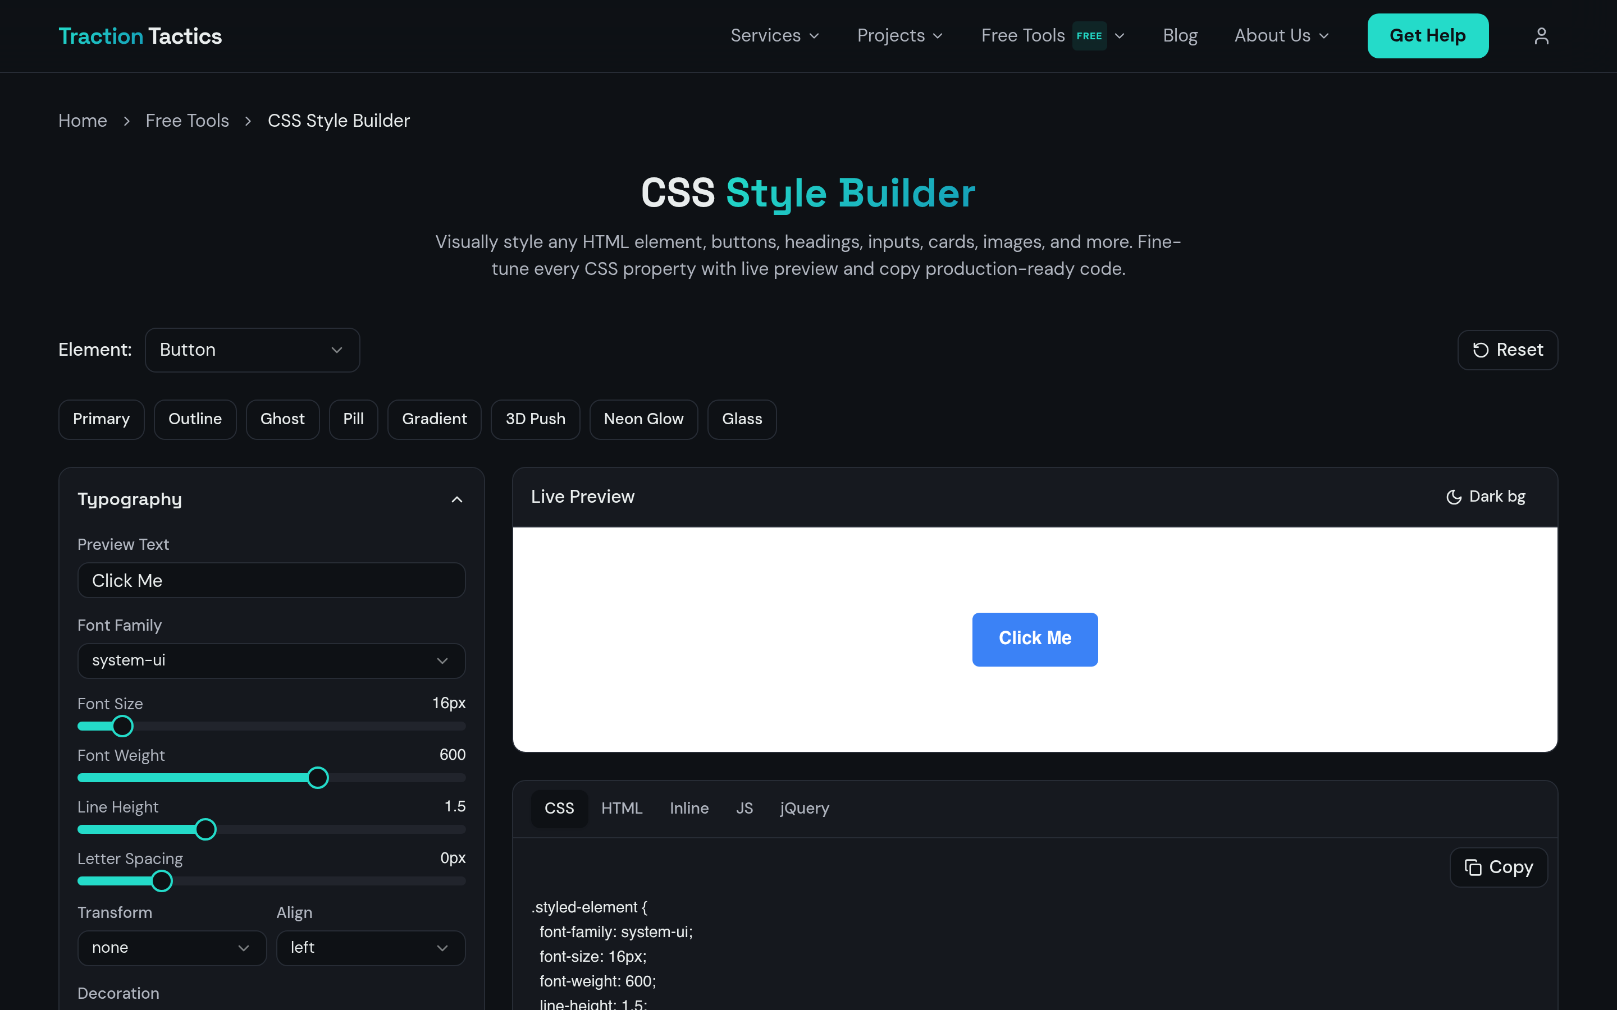1617x1010 pixels.
Task: Switch to the JS code tab
Action: click(744, 809)
